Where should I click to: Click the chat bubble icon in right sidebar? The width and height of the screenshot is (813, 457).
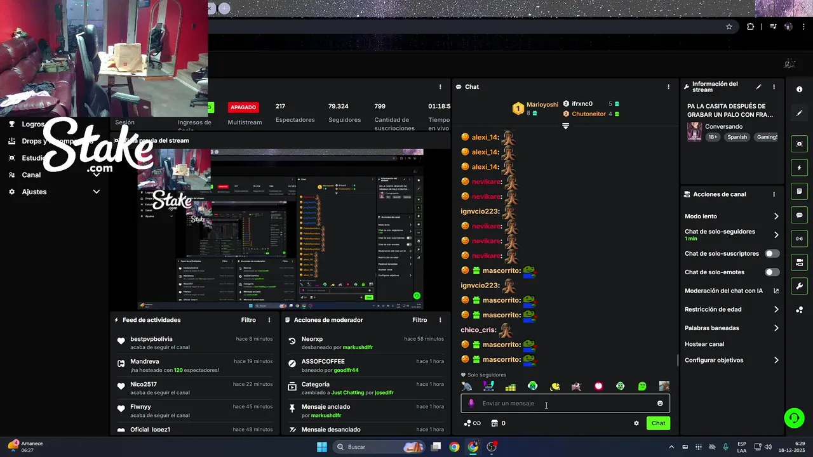[799, 215]
